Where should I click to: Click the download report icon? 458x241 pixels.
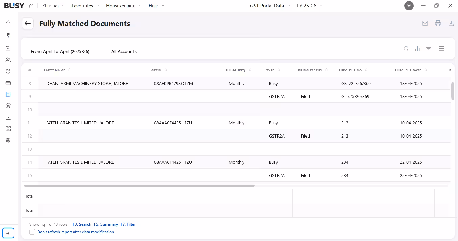451,23
